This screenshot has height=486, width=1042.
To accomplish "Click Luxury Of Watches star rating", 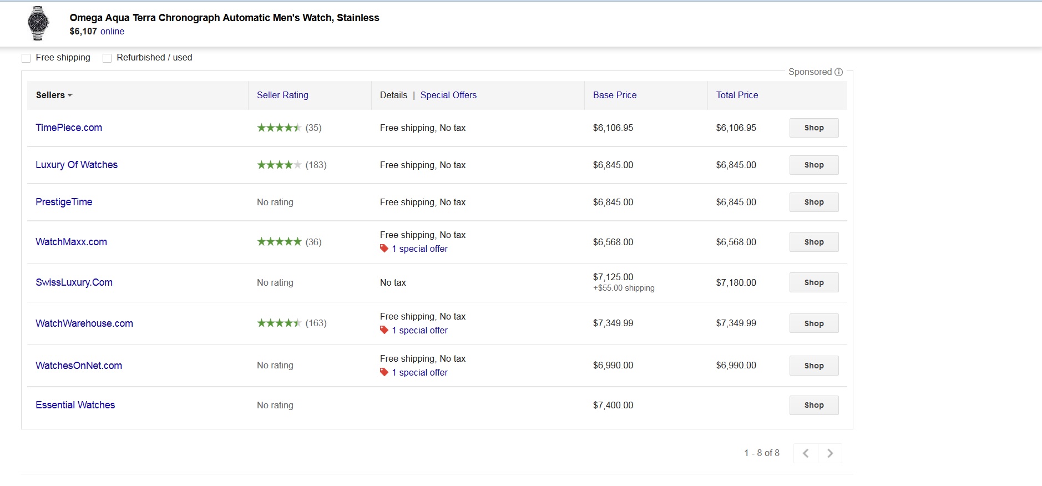I will tap(279, 165).
